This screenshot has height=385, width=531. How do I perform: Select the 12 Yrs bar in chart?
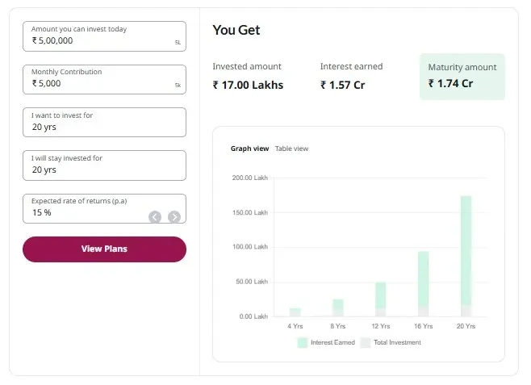tap(381, 299)
